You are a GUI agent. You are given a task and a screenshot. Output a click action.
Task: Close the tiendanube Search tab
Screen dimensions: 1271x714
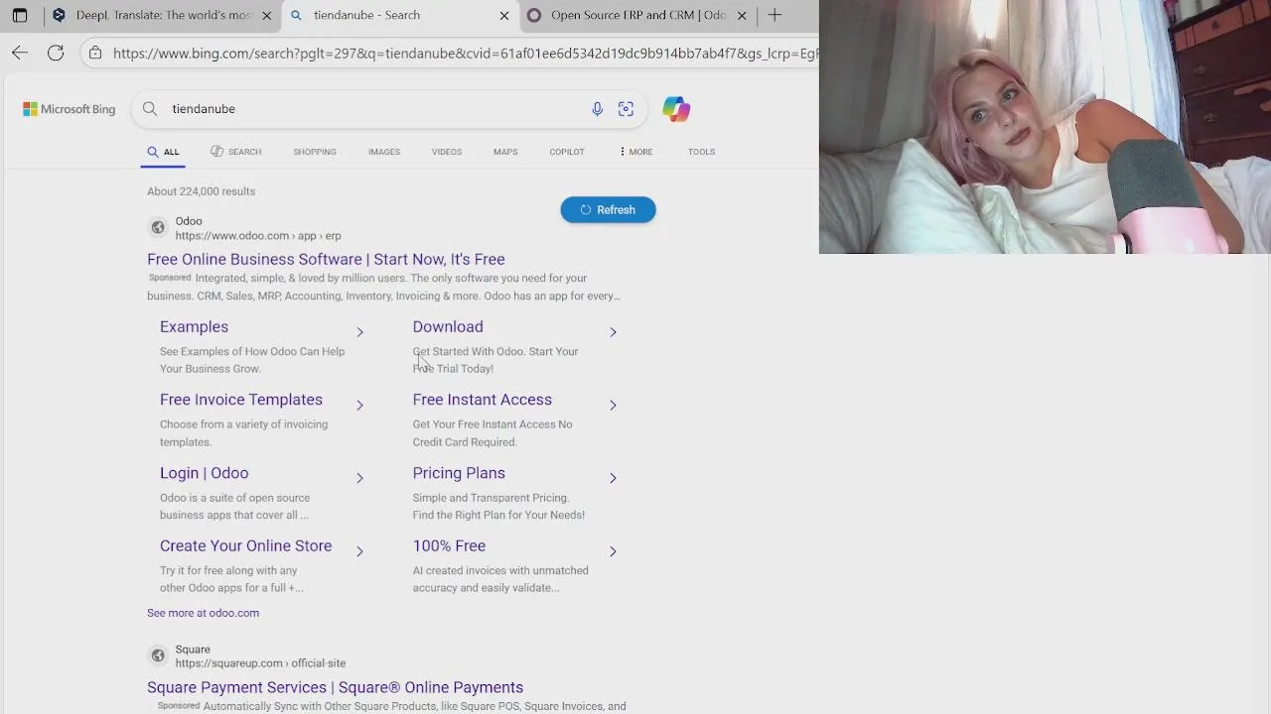pyautogui.click(x=503, y=15)
